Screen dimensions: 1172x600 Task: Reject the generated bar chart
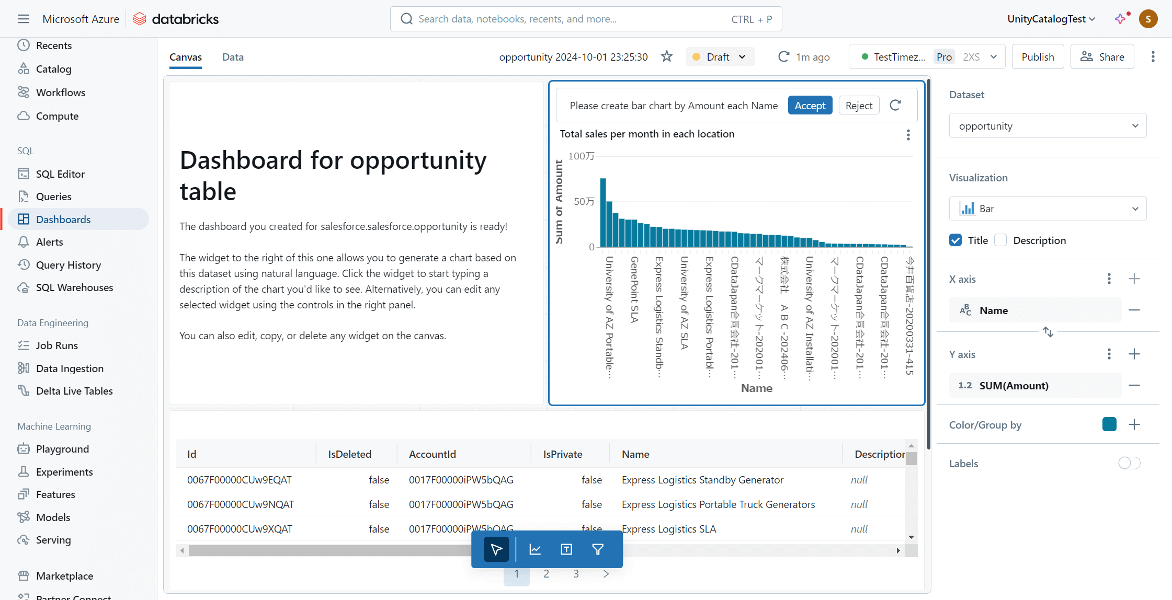point(859,106)
